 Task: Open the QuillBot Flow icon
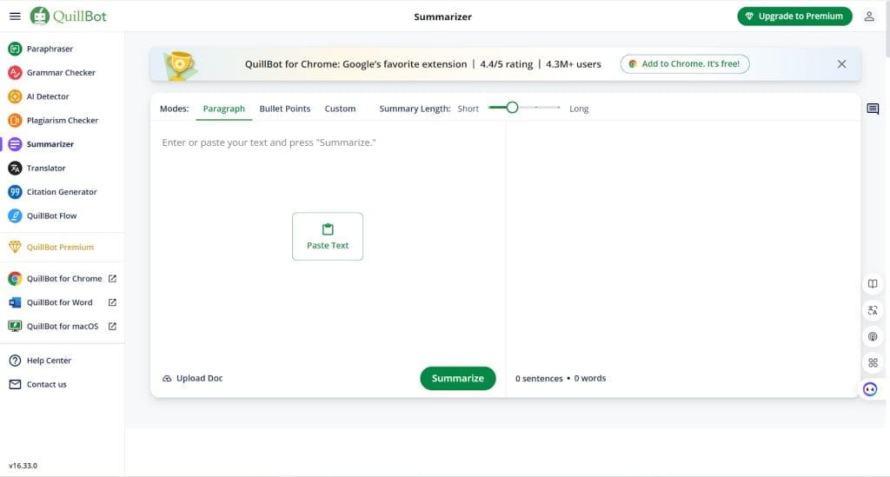[15, 215]
